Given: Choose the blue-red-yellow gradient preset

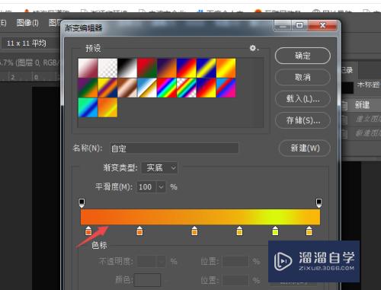Looking at the screenshot, I should coord(187,68).
